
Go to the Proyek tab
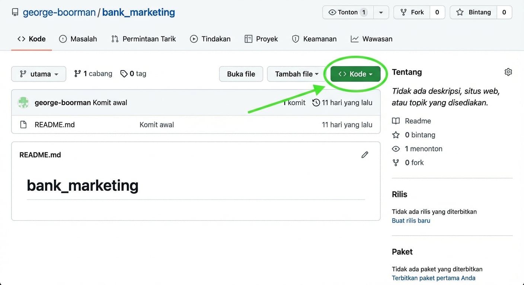coord(261,39)
